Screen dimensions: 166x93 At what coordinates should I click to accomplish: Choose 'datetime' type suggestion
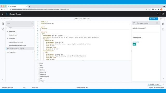pos(43,74)
